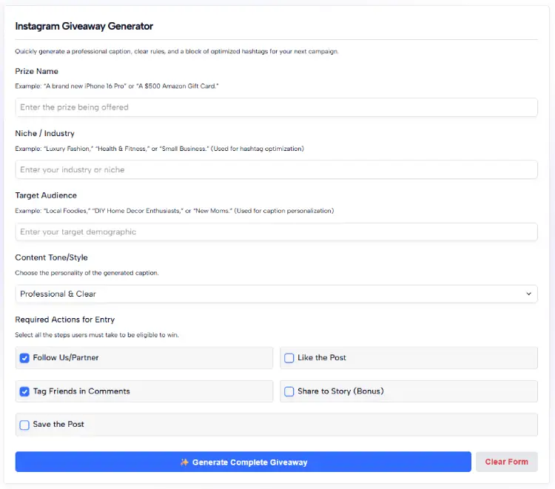Focus the Niche / Industry input field
This screenshot has height=489, width=555.
276,169
